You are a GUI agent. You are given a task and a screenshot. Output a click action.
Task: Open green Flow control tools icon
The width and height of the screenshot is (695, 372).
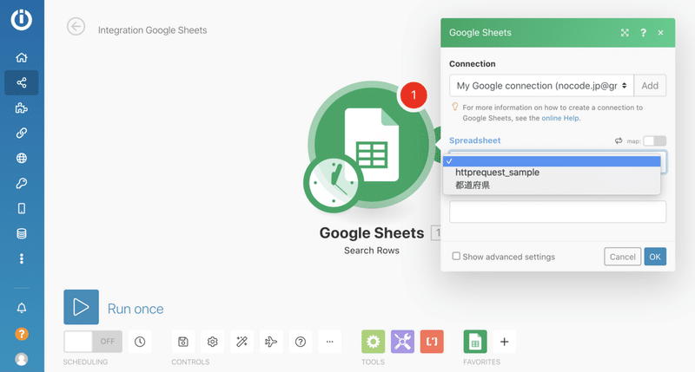374,342
